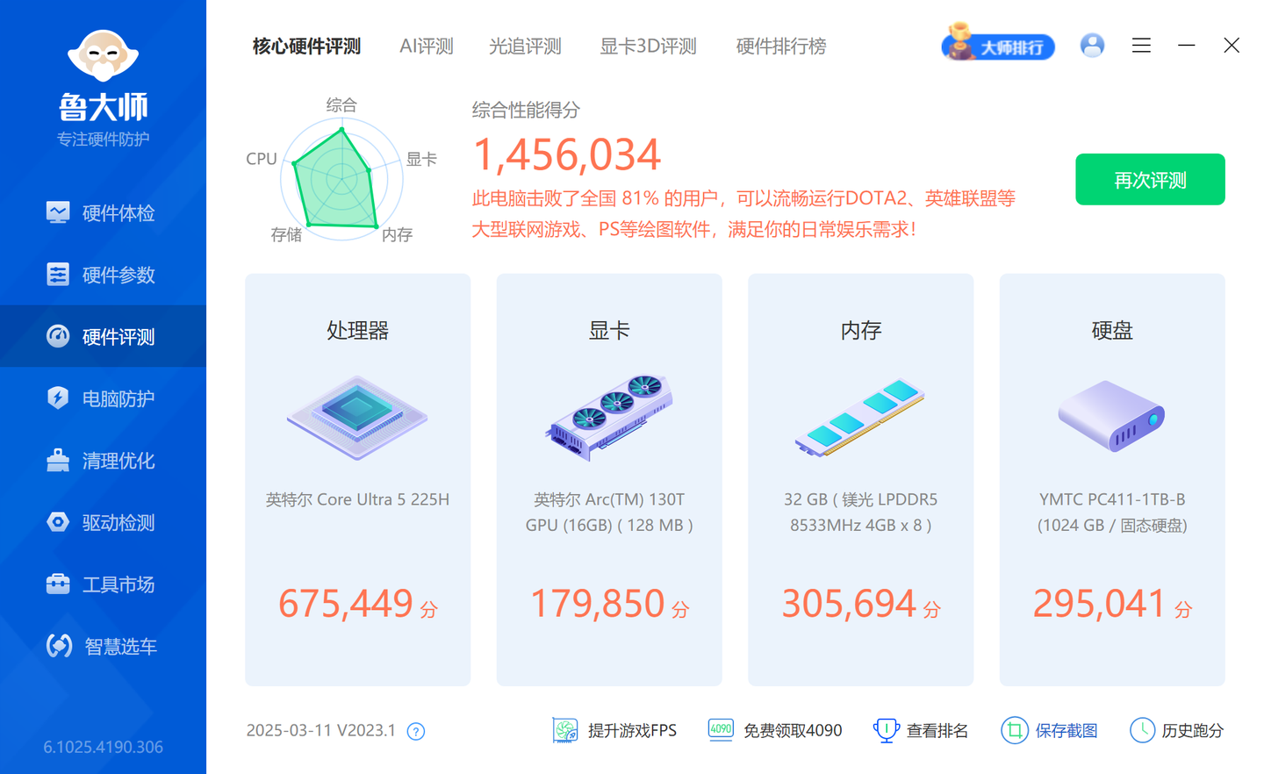The width and height of the screenshot is (1264, 774).
Task: Click the 鲁大师 mascot logo
Action: (x=103, y=56)
